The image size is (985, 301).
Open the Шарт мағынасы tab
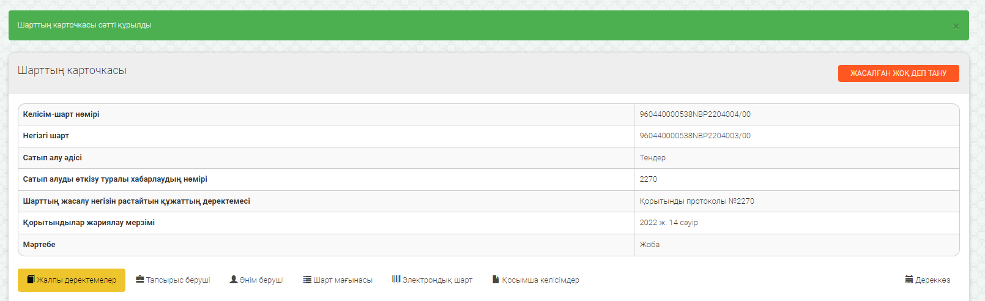343,280
